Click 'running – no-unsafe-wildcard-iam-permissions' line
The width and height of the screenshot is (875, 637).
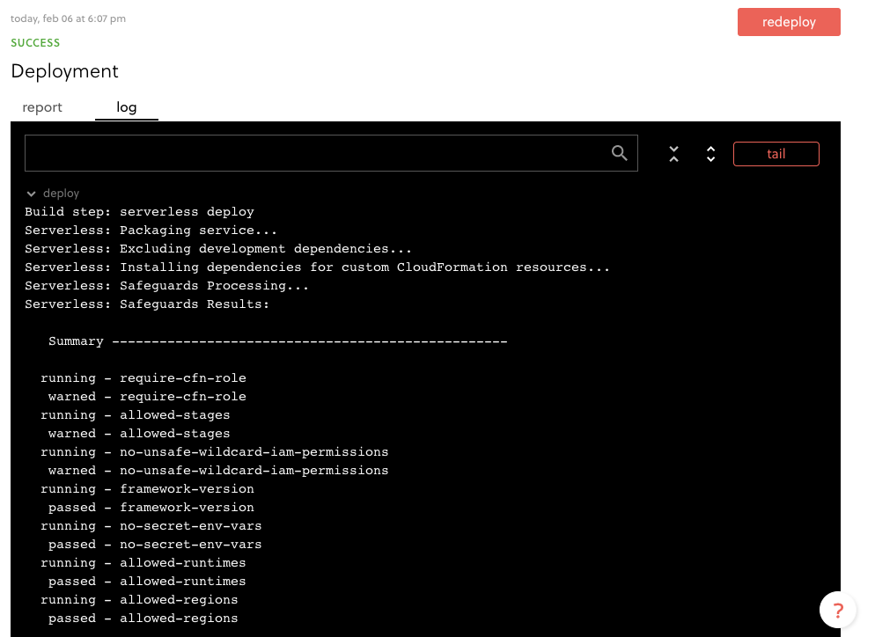pos(214,452)
